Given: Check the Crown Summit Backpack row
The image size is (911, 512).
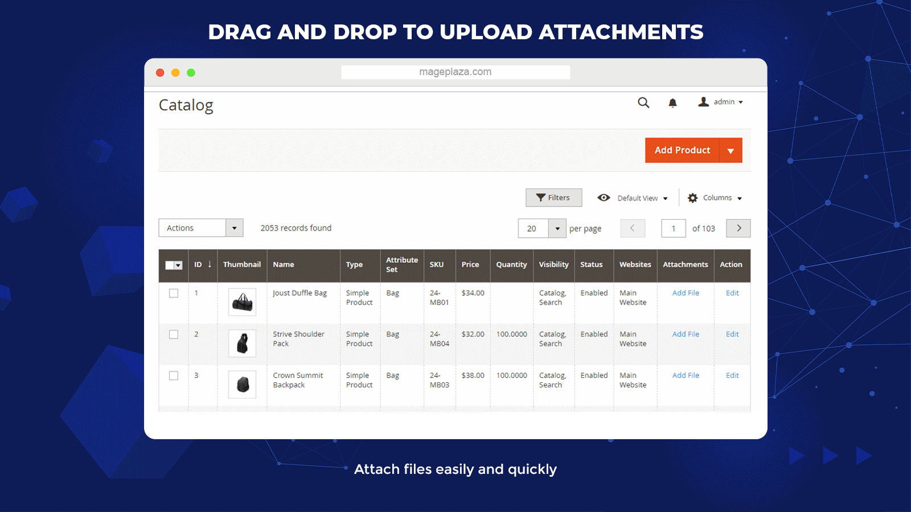Looking at the screenshot, I should 174,376.
